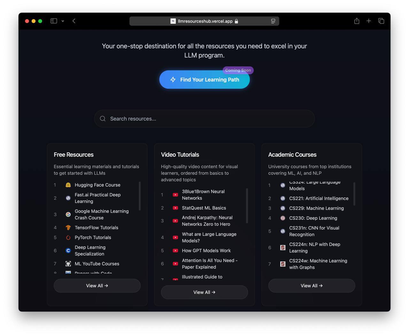Show the tab overview icon
The height and width of the screenshot is (336, 409).
381,21
